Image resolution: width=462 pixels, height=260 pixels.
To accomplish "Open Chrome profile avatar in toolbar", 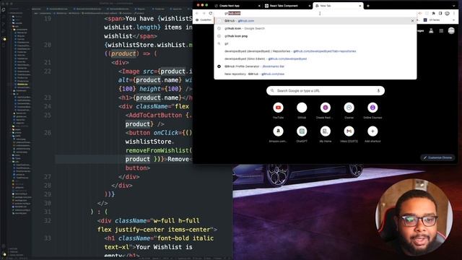I will (448, 13).
